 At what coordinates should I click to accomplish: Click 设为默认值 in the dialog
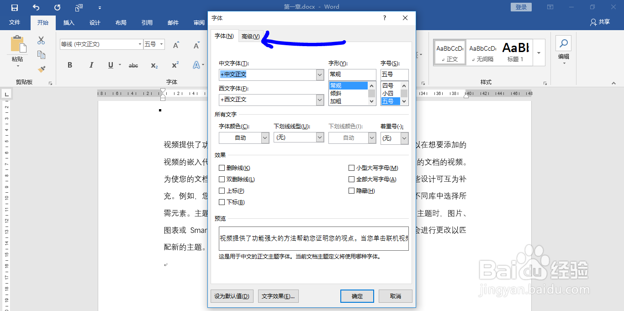coord(232,296)
